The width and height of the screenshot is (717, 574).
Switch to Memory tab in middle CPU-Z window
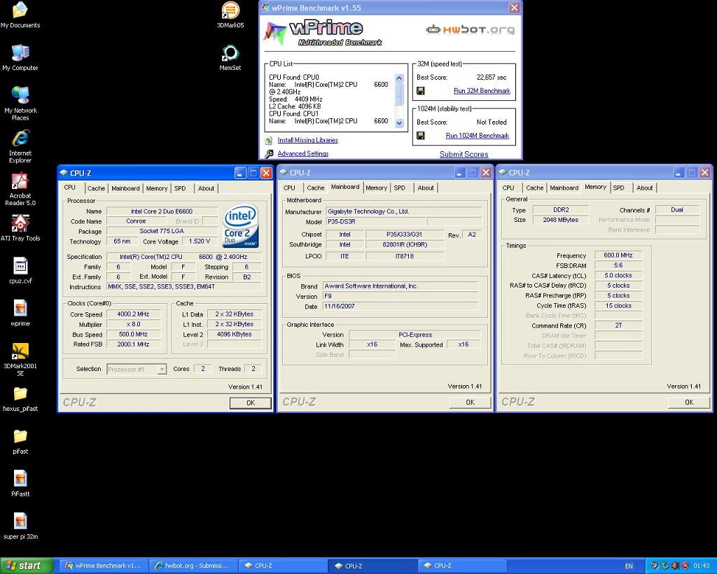(376, 188)
